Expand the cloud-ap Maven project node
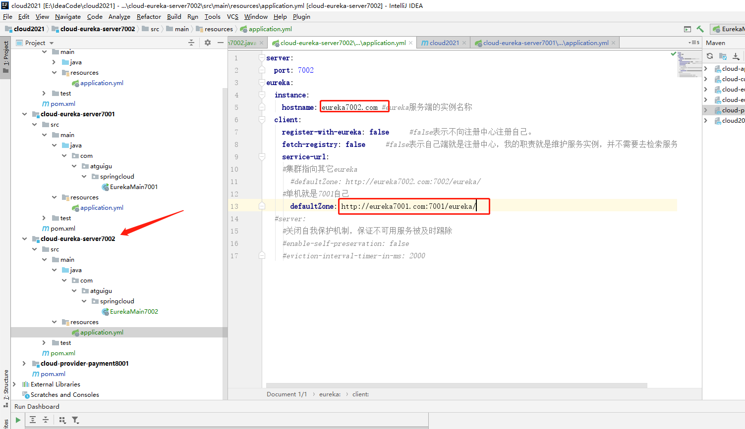This screenshot has width=745, height=429. point(706,69)
